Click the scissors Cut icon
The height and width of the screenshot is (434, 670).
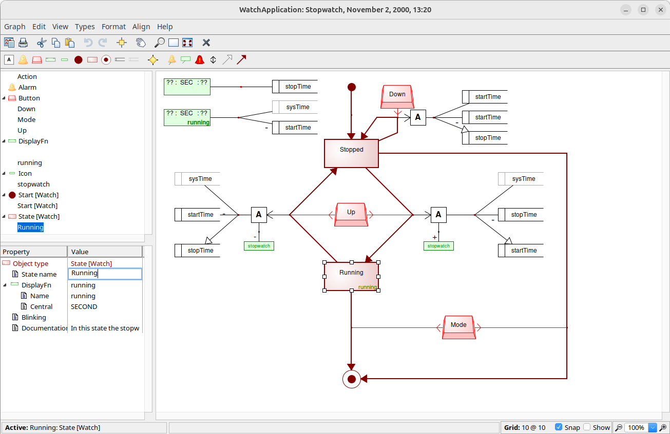click(42, 43)
